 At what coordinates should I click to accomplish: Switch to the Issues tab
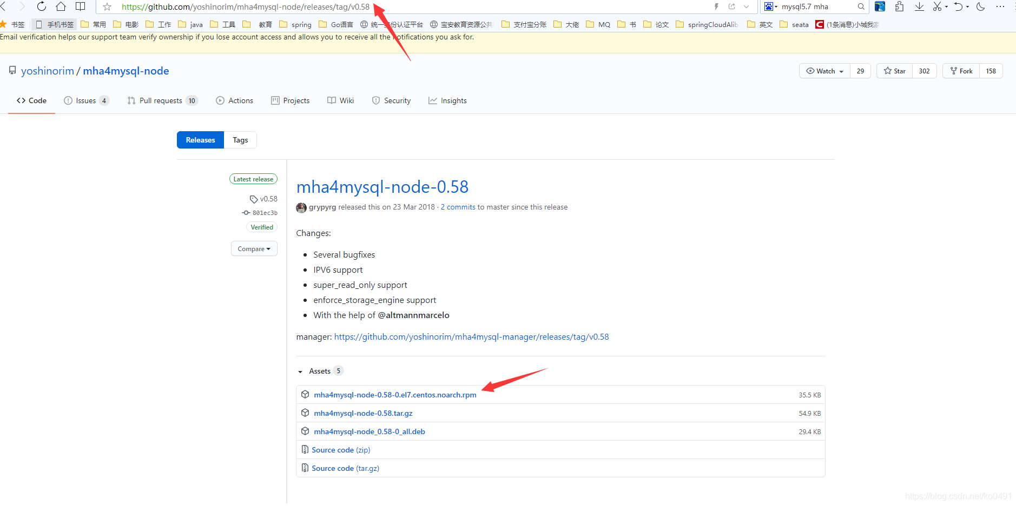click(x=87, y=100)
